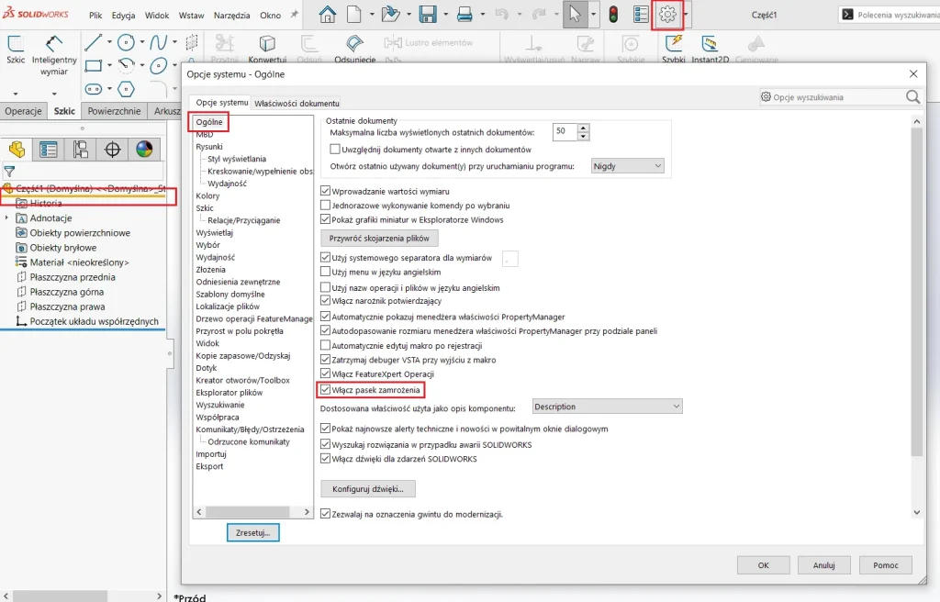
Task: Click the Zresetuj... button
Action: tap(253, 532)
